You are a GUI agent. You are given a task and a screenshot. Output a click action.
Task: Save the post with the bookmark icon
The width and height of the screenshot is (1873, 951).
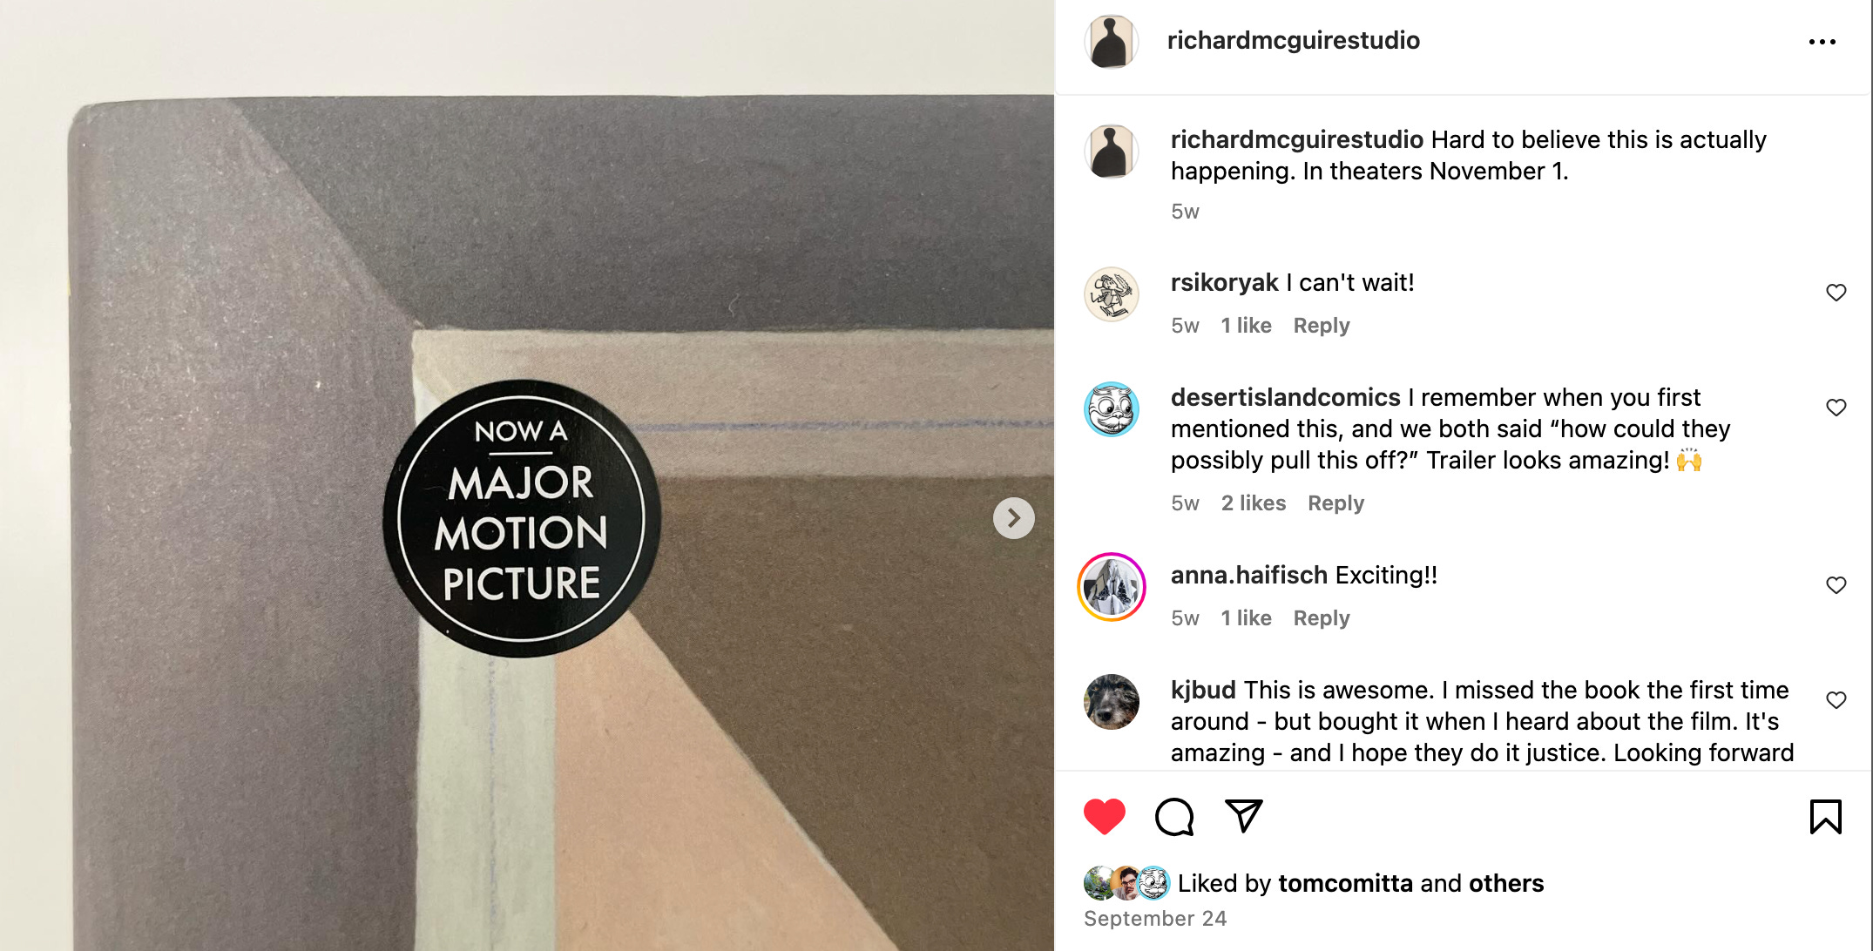pyautogui.click(x=1825, y=817)
